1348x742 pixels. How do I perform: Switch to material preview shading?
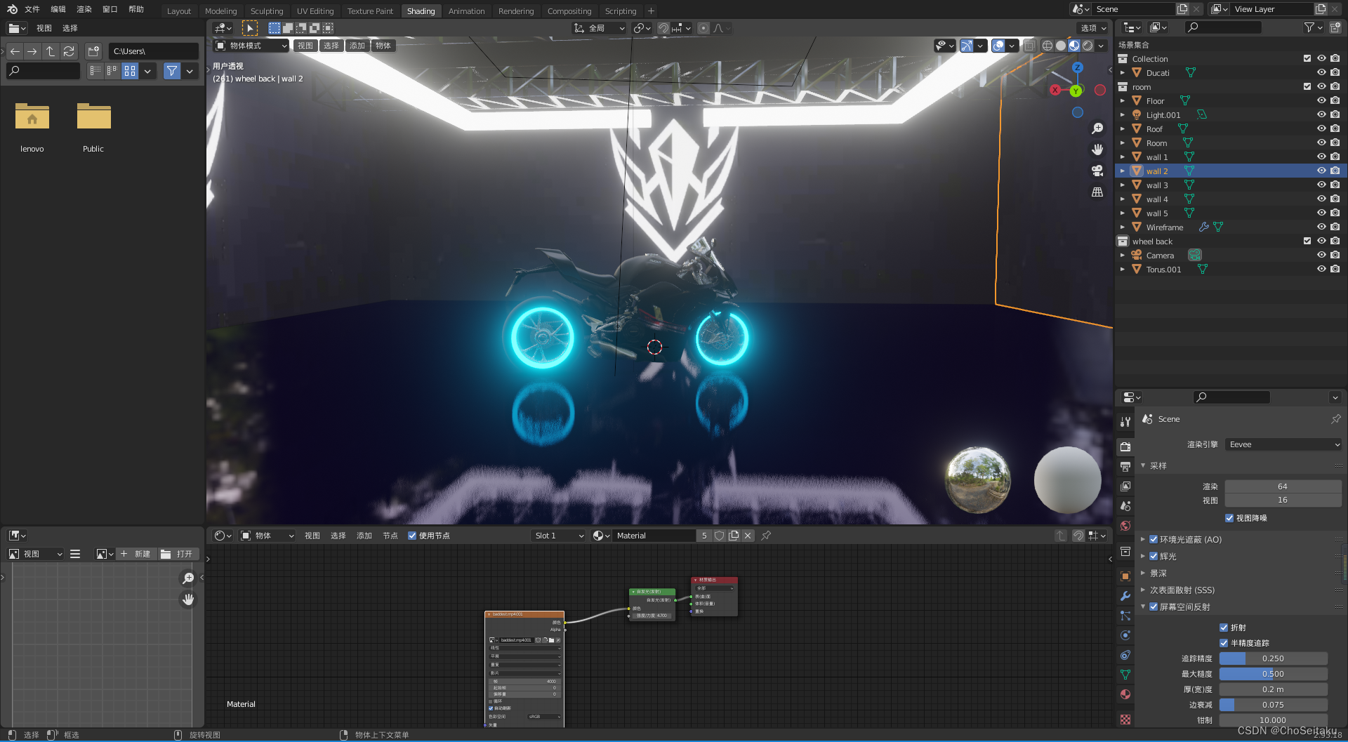[1074, 46]
